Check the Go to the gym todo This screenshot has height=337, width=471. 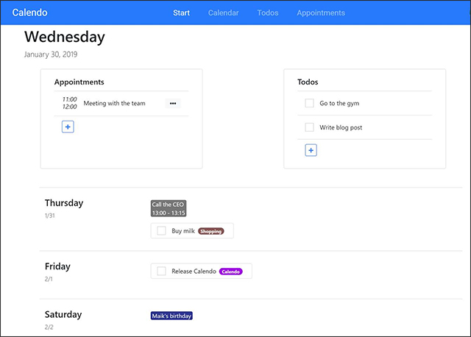[309, 103]
